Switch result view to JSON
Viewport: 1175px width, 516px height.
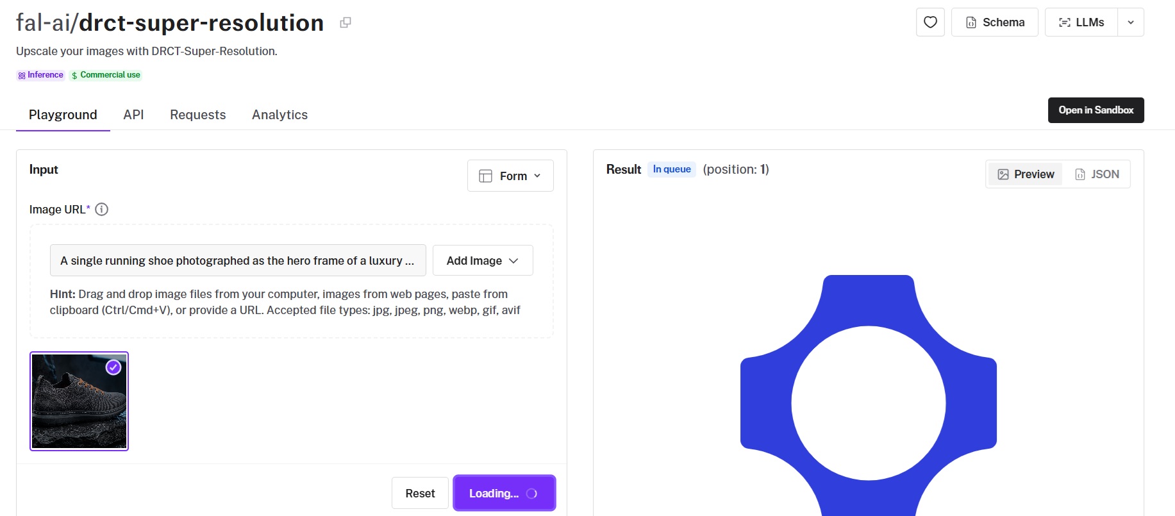pyautogui.click(x=1097, y=174)
